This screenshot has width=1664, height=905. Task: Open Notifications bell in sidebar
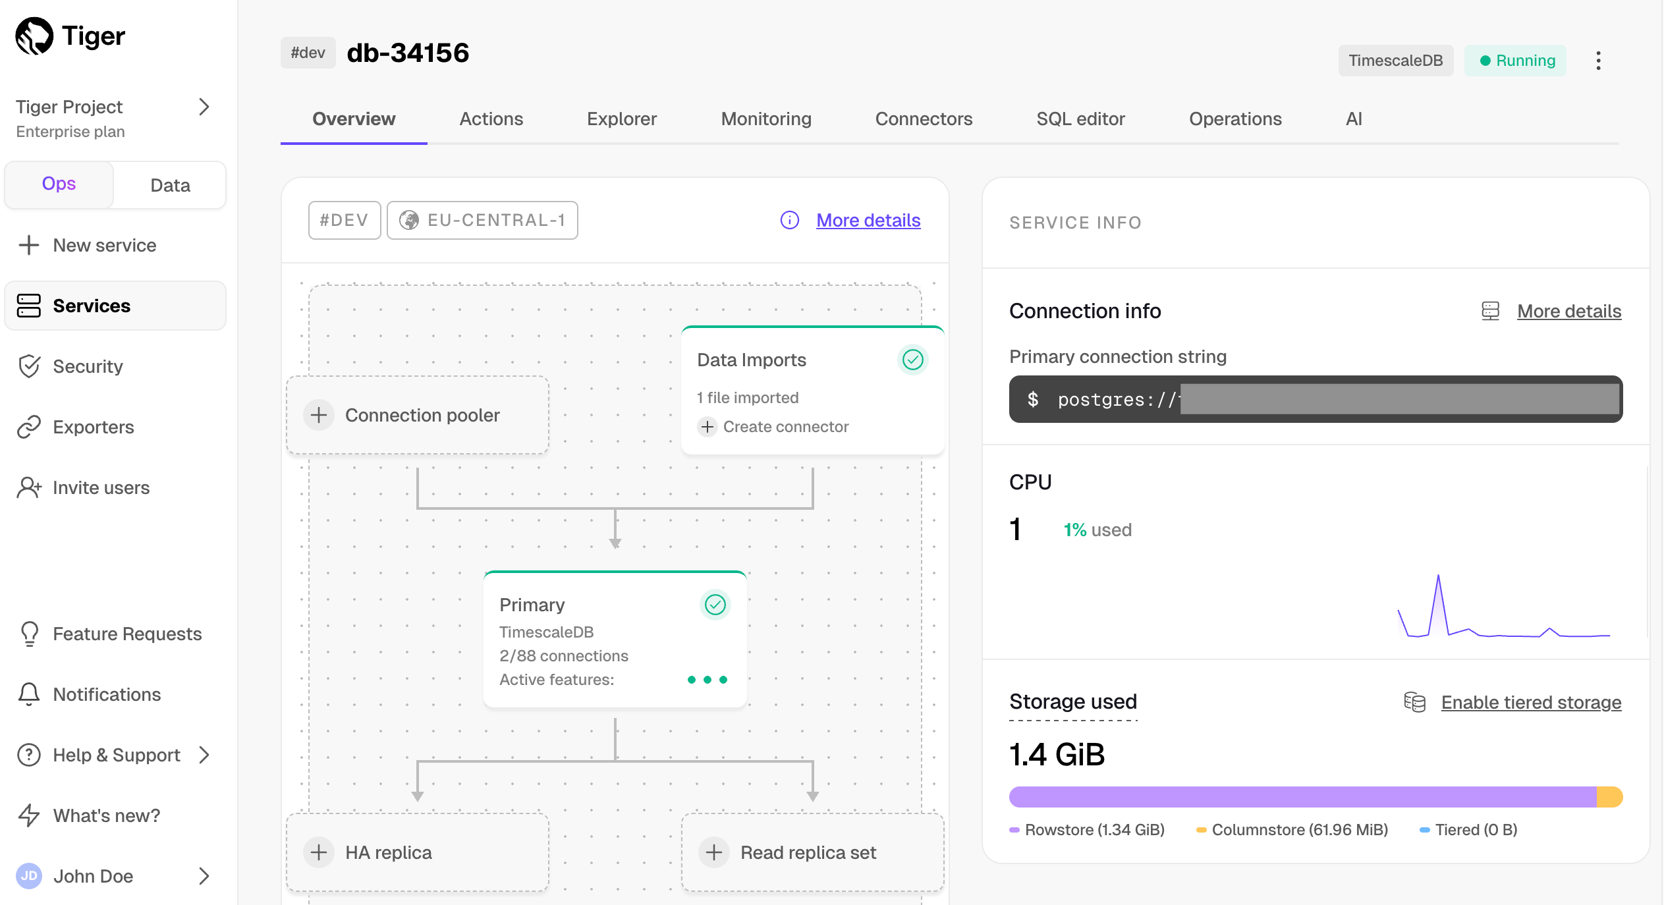pos(29,694)
